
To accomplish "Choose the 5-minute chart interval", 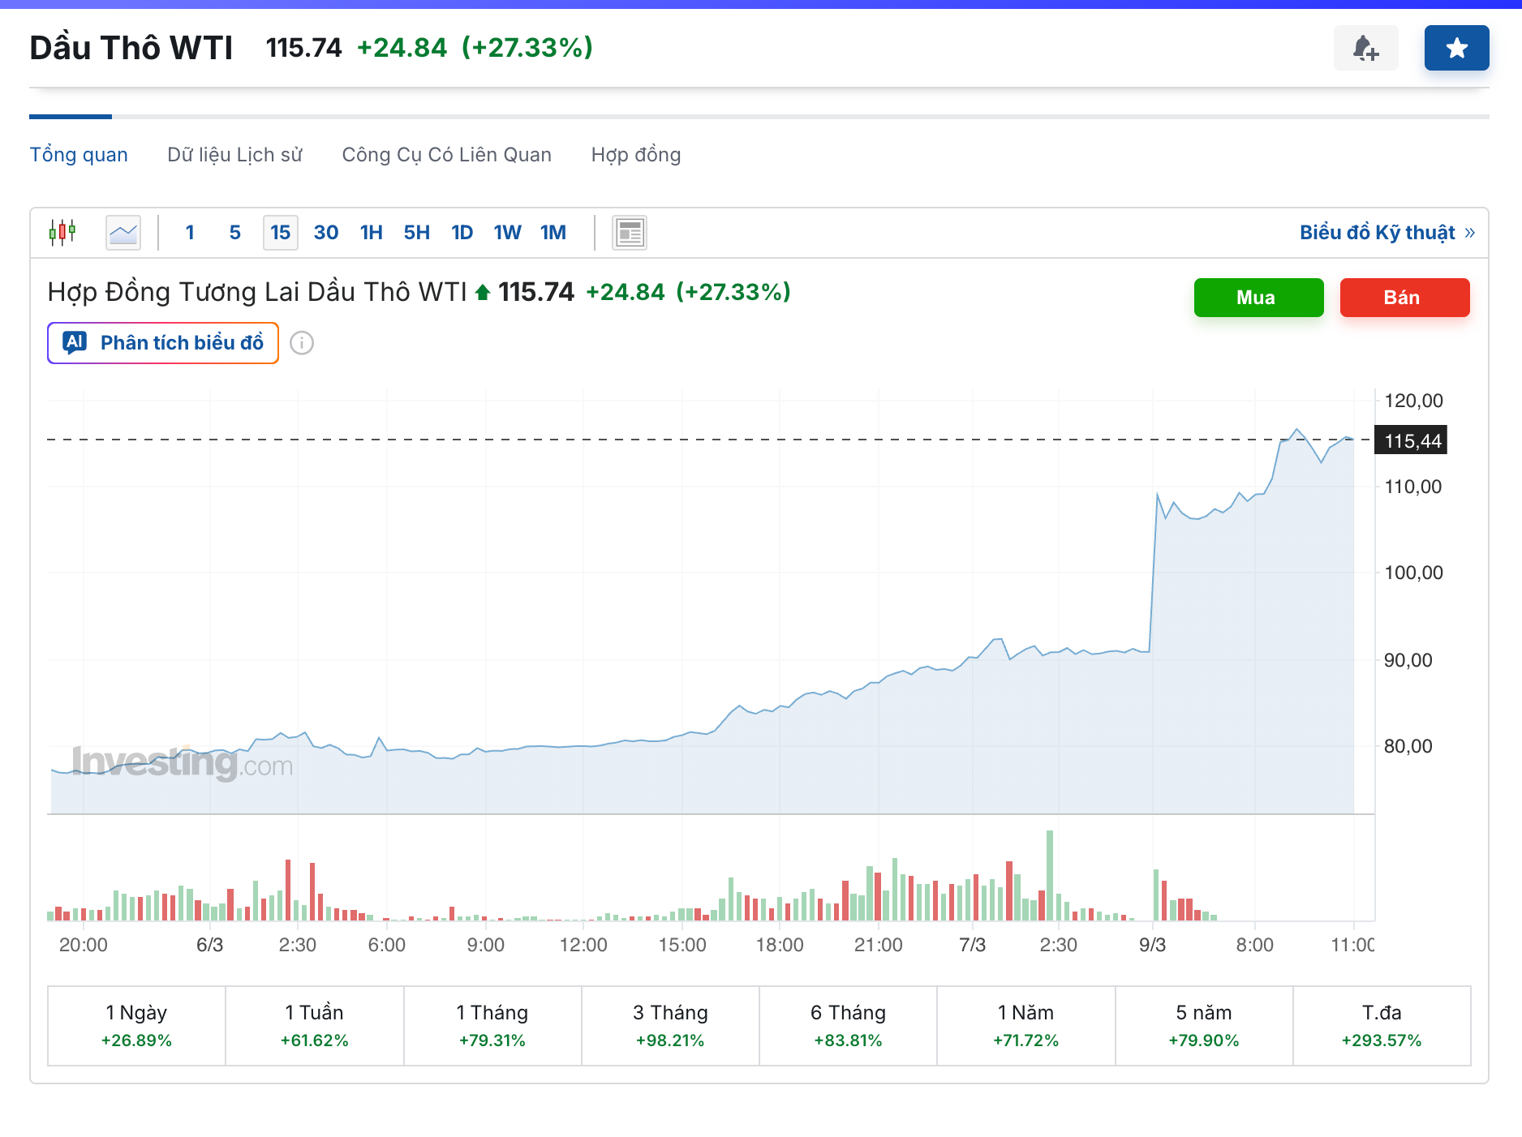I will coord(235,233).
